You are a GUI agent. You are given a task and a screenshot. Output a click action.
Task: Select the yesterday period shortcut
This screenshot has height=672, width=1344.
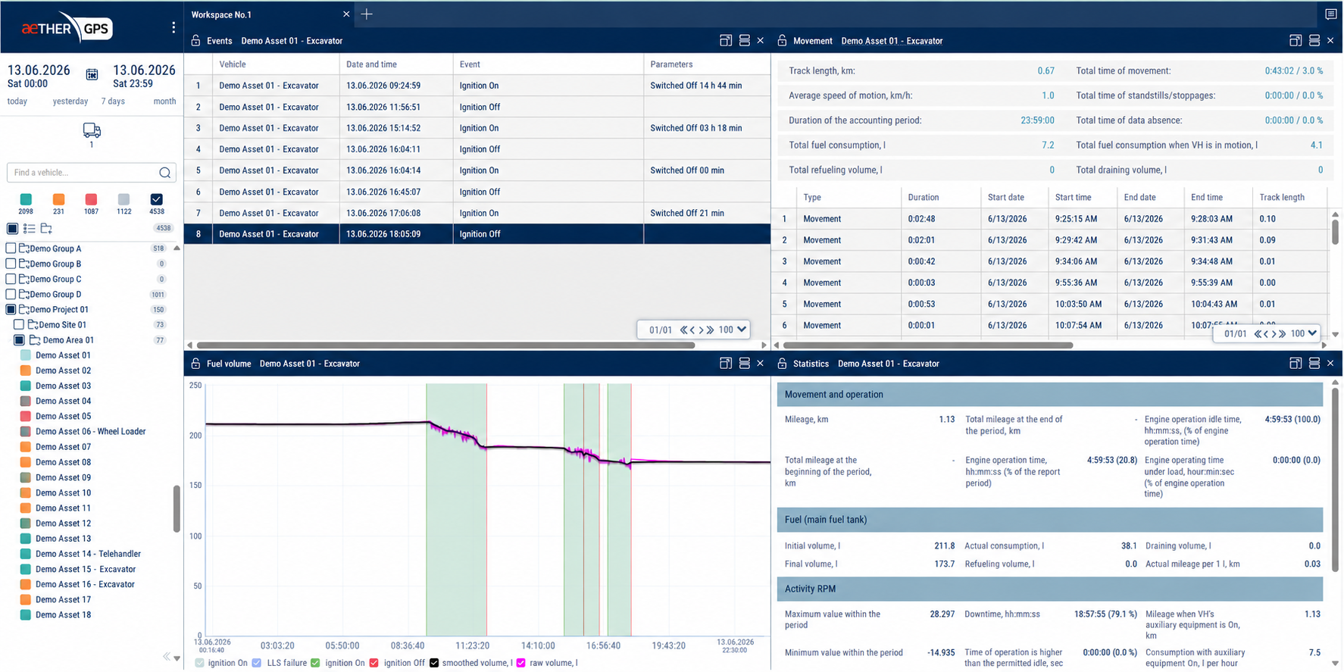[70, 102]
